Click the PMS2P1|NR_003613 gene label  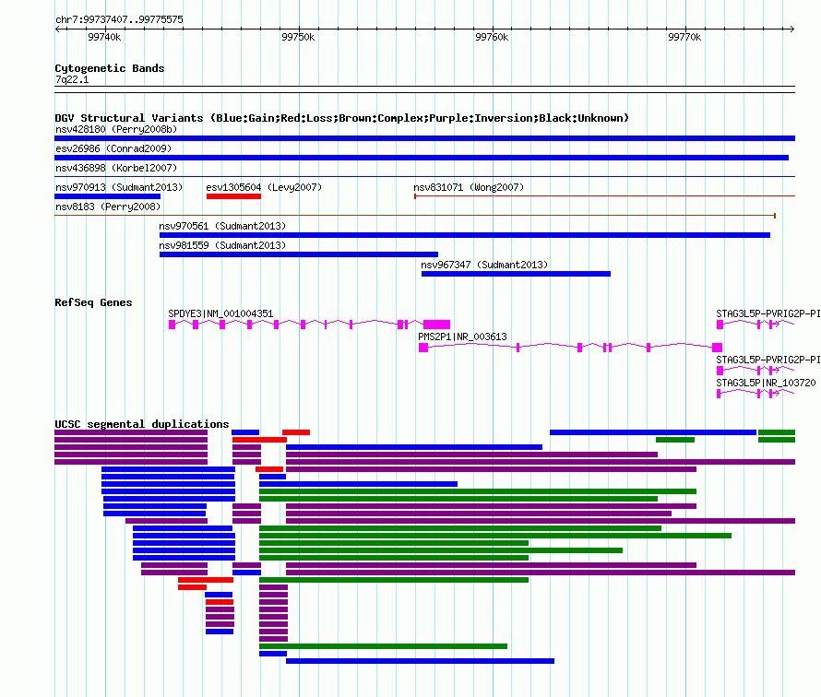tap(462, 337)
